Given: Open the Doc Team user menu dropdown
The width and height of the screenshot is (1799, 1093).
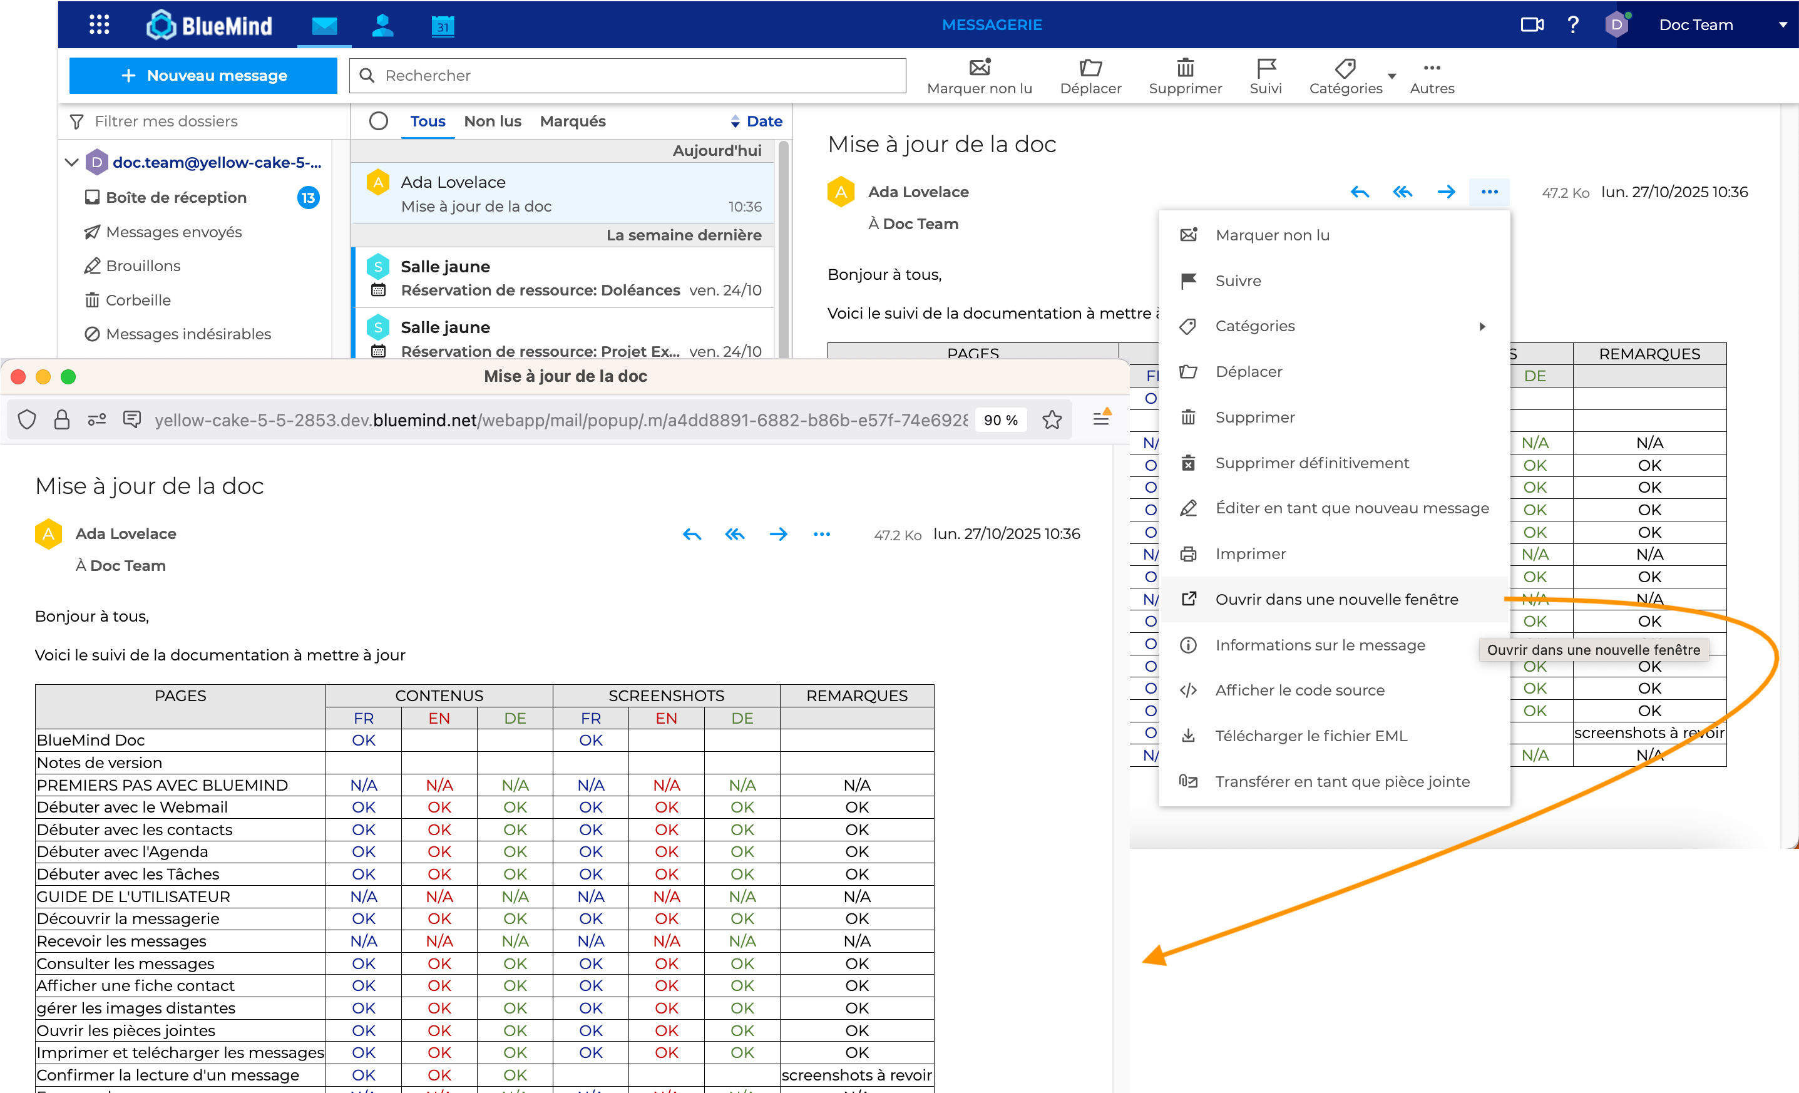Looking at the screenshot, I should (1782, 25).
